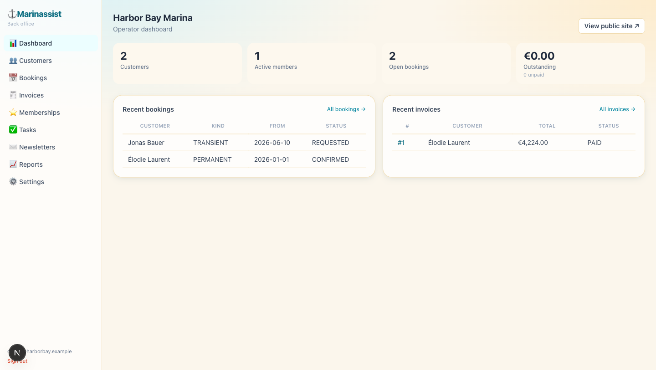
Task: Click Jonas Bauer in recent bookings
Action: pyautogui.click(x=146, y=143)
